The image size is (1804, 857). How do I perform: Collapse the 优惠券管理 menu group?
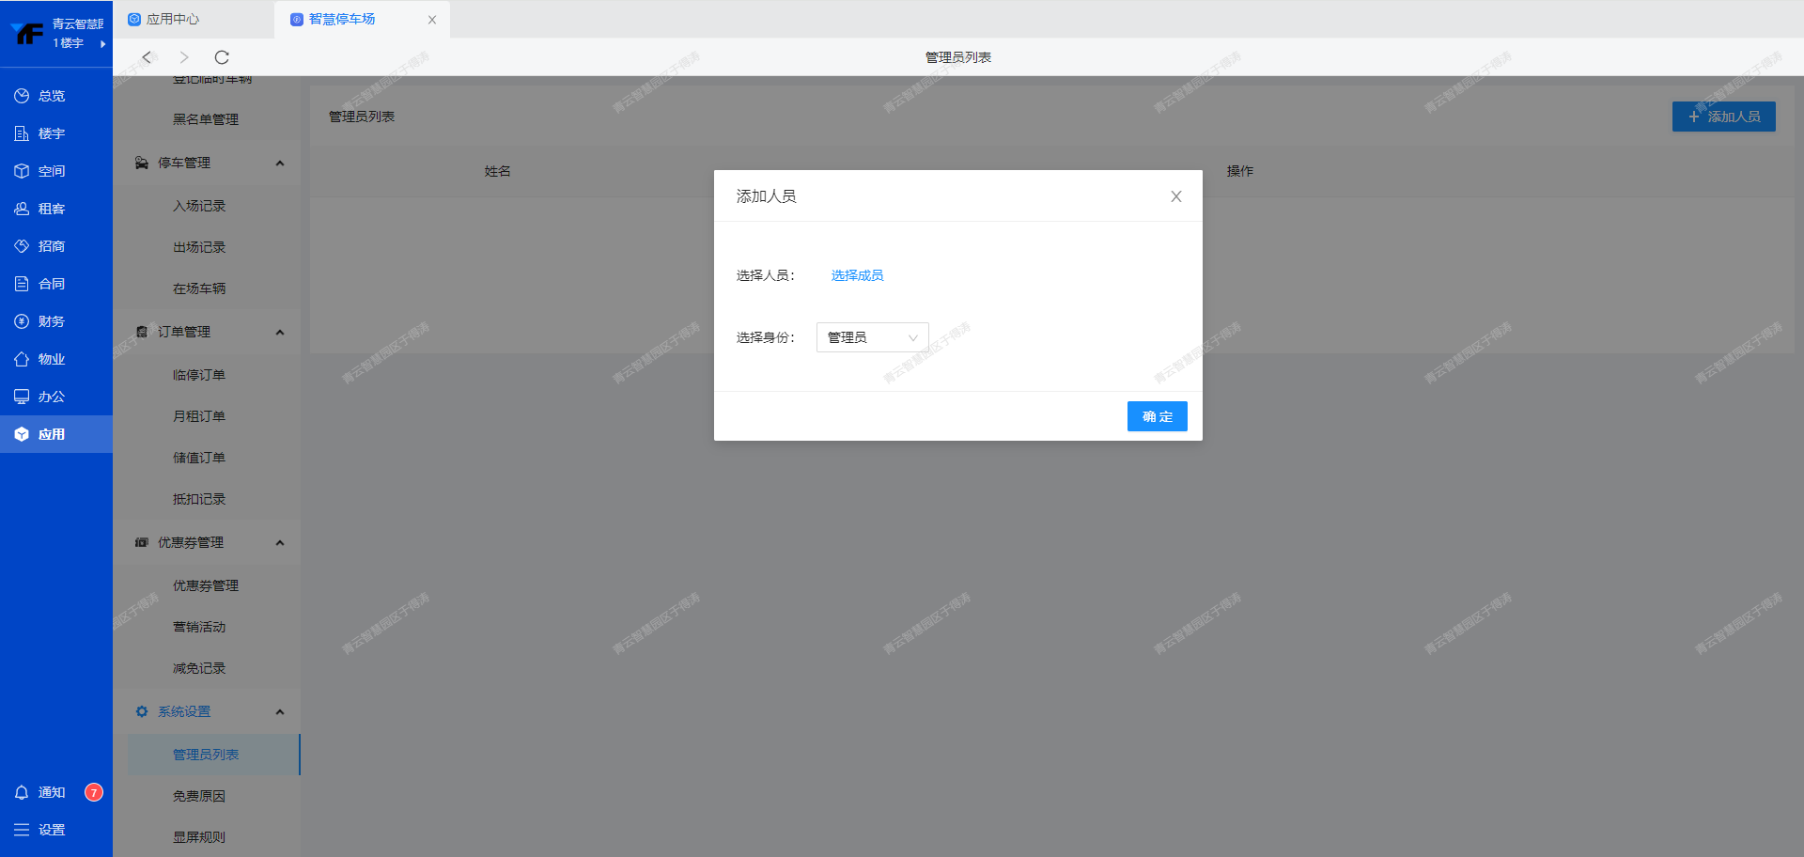(279, 543)
